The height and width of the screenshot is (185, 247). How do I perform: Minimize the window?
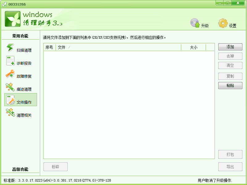click(220, 3)
